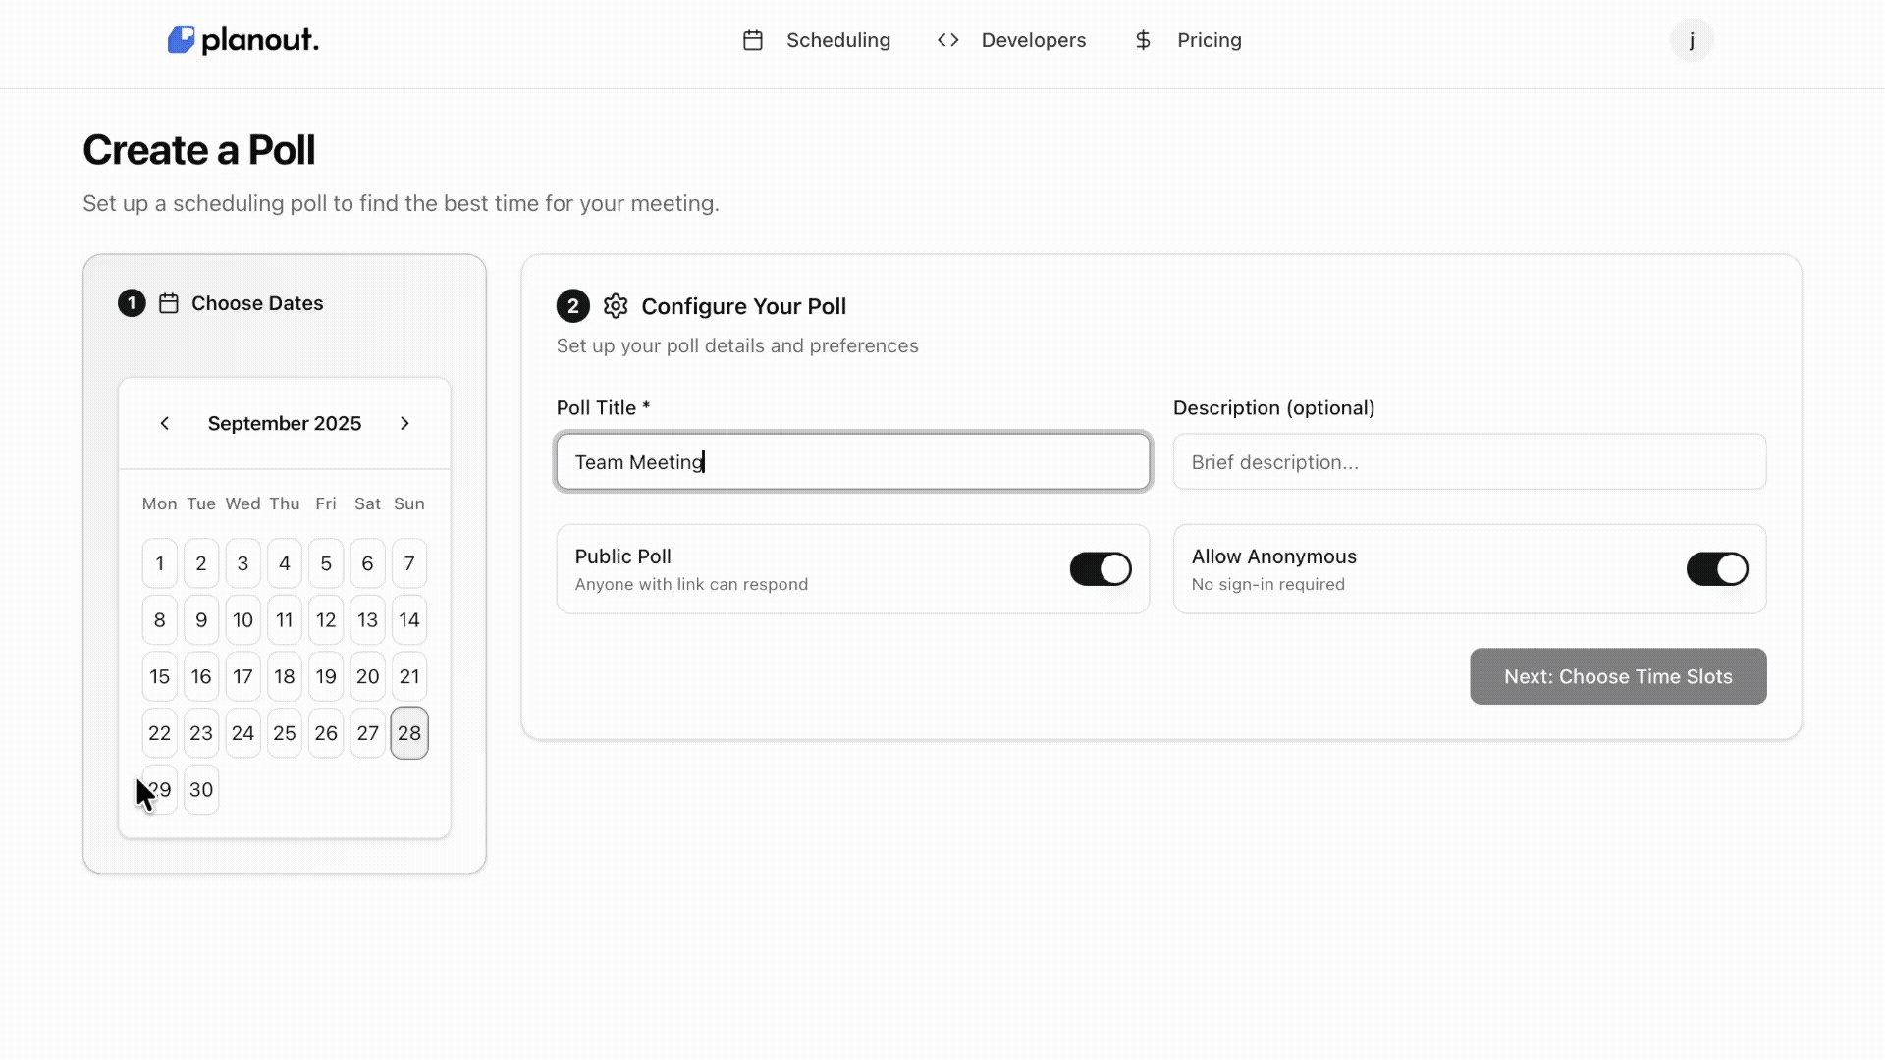1885x1060 pixels.
Task: Click the planout logo icon
Action: (x=183, y=40)
